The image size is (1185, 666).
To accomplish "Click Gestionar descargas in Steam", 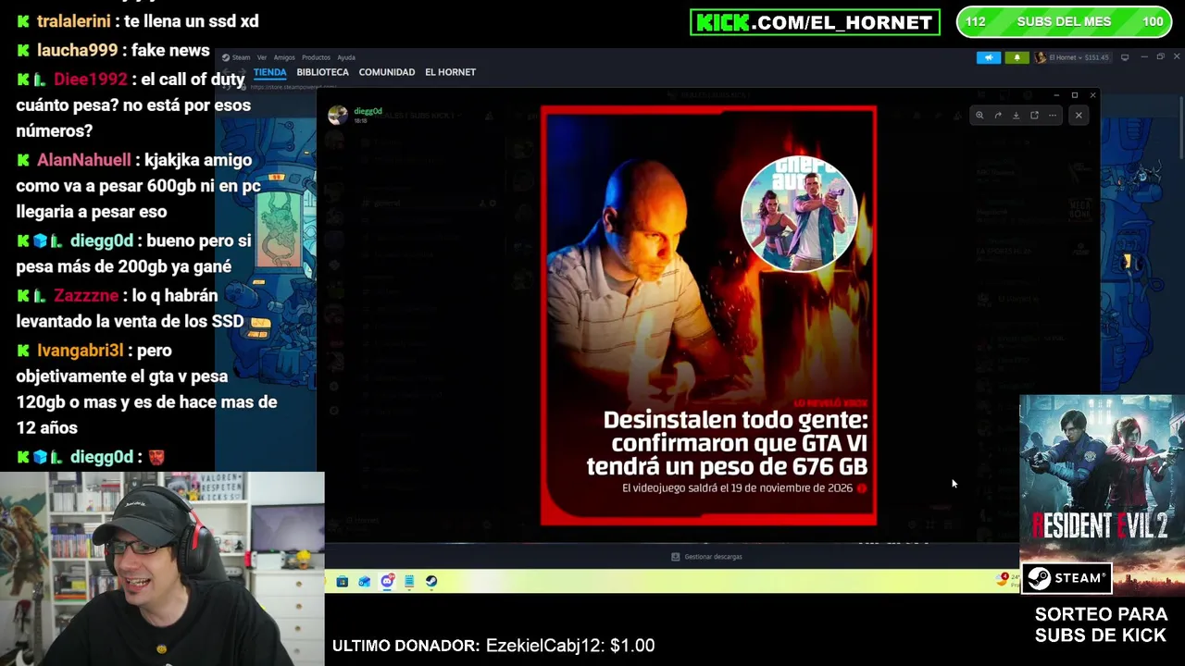I will coord(706,557).
